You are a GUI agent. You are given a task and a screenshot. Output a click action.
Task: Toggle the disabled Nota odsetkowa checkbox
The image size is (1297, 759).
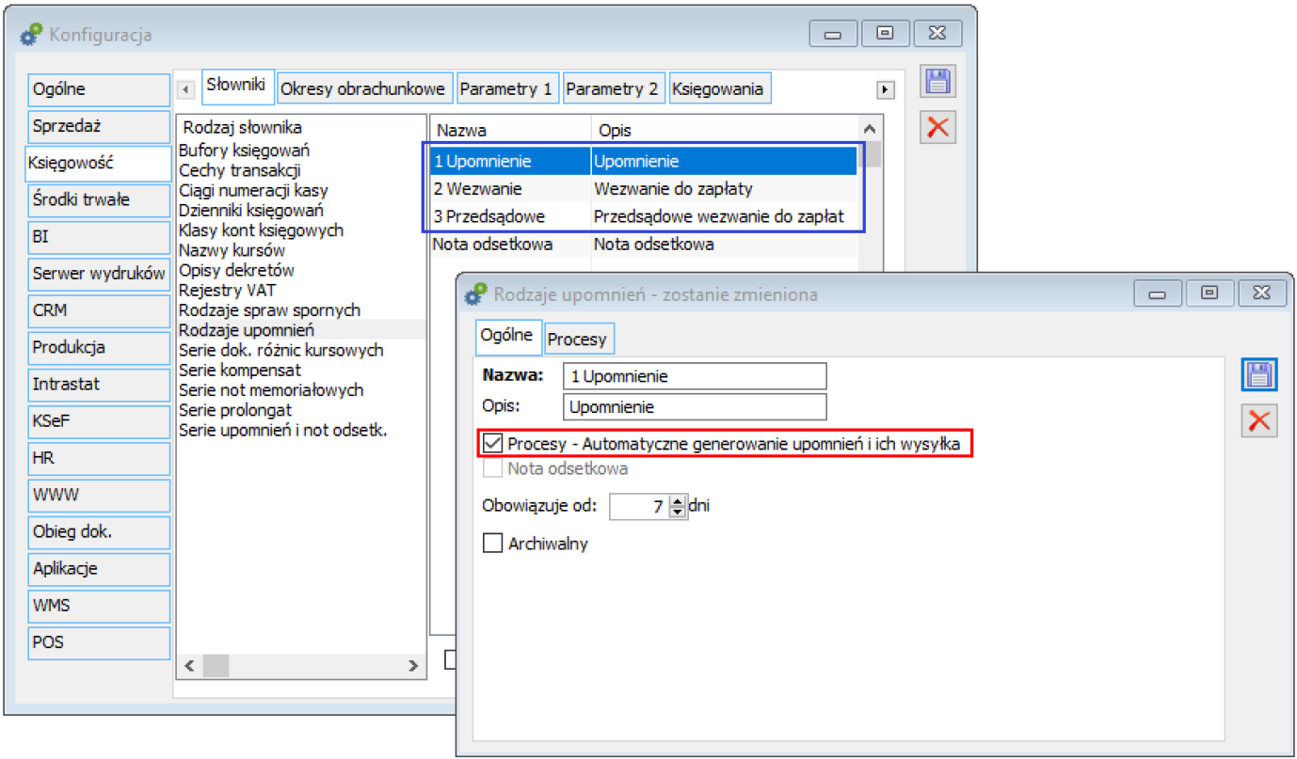tap(492, 468)
